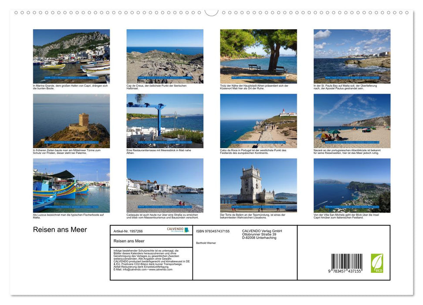423x305 pixels.
Task: Click the Luzzus fishing boats image
Action: pyautogui.click(x=71, y=185)
